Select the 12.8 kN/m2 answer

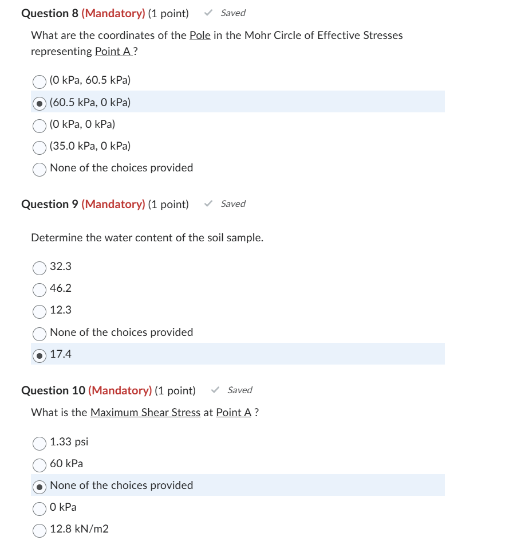[39, 530]
